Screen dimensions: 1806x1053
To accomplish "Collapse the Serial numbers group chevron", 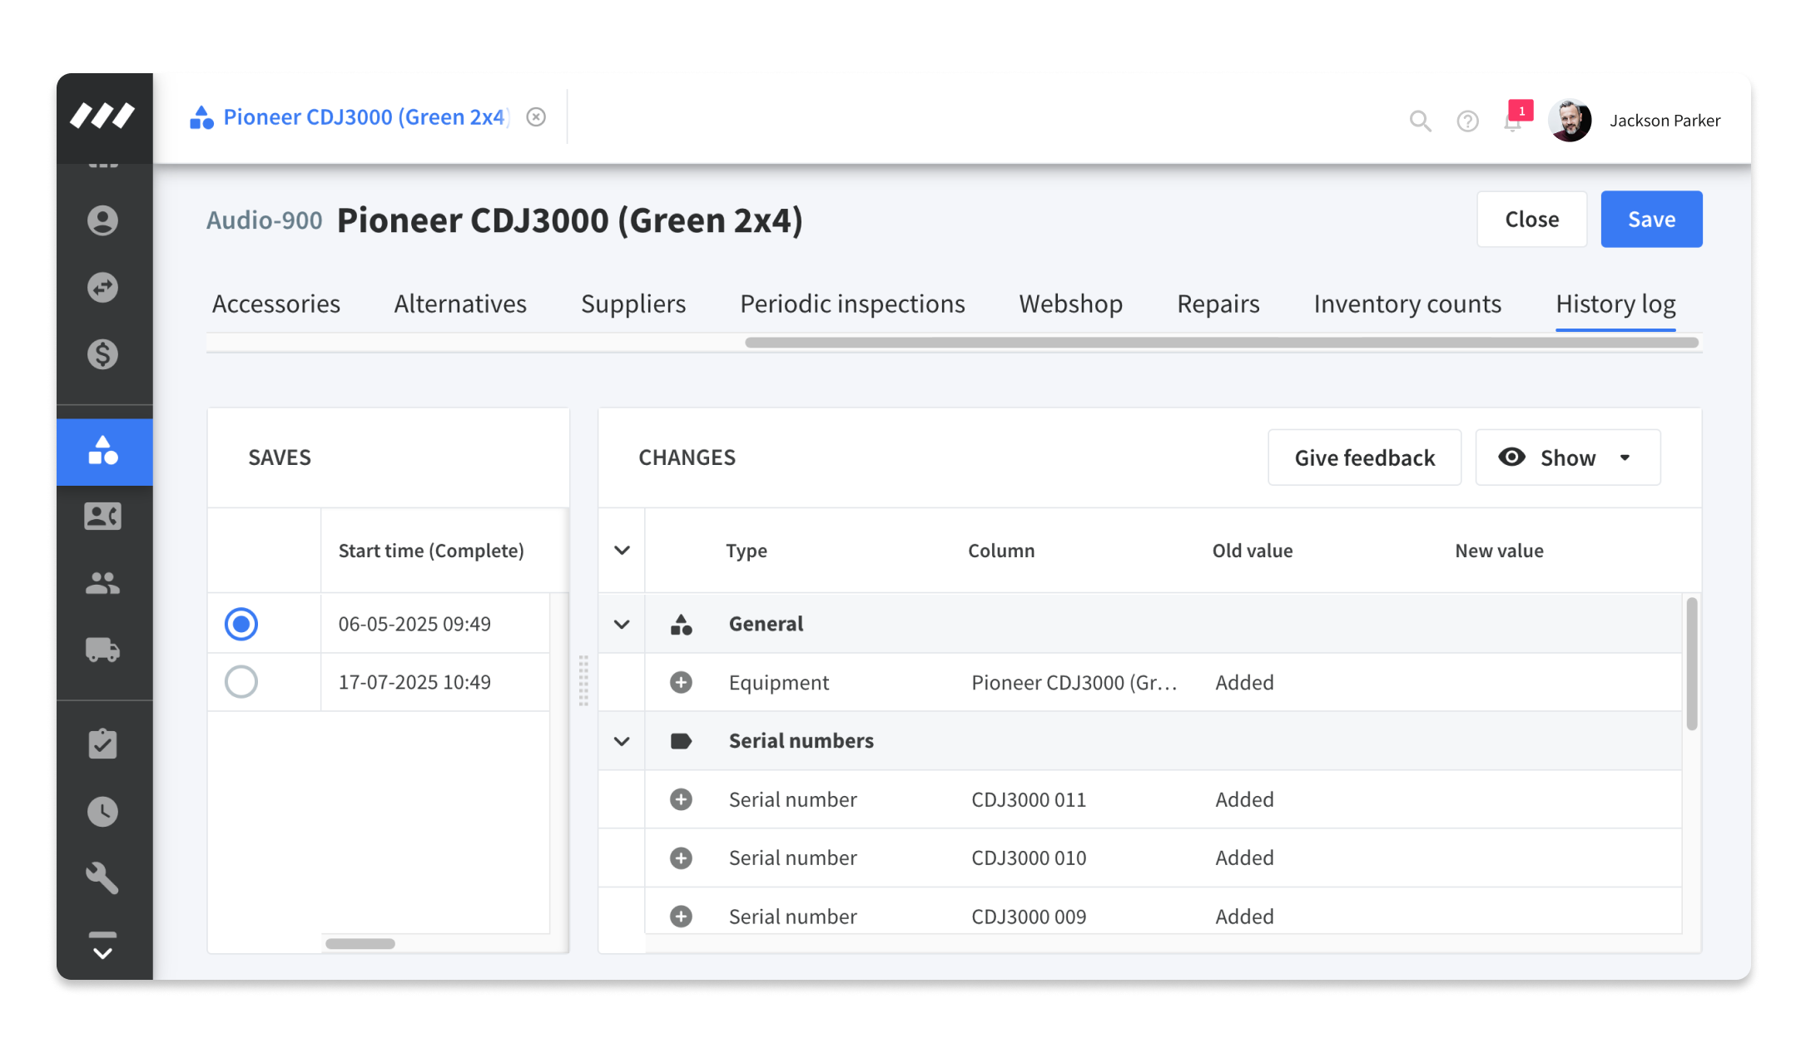I will point(622,741).
